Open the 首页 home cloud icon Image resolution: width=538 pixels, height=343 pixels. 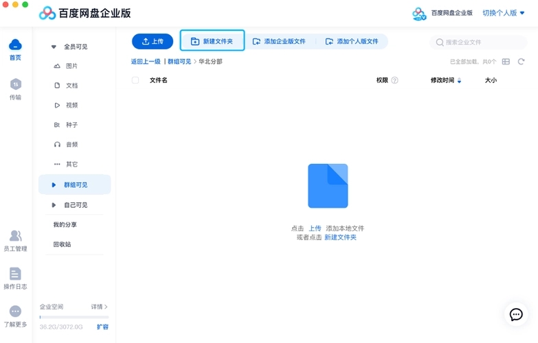(15, 45)
